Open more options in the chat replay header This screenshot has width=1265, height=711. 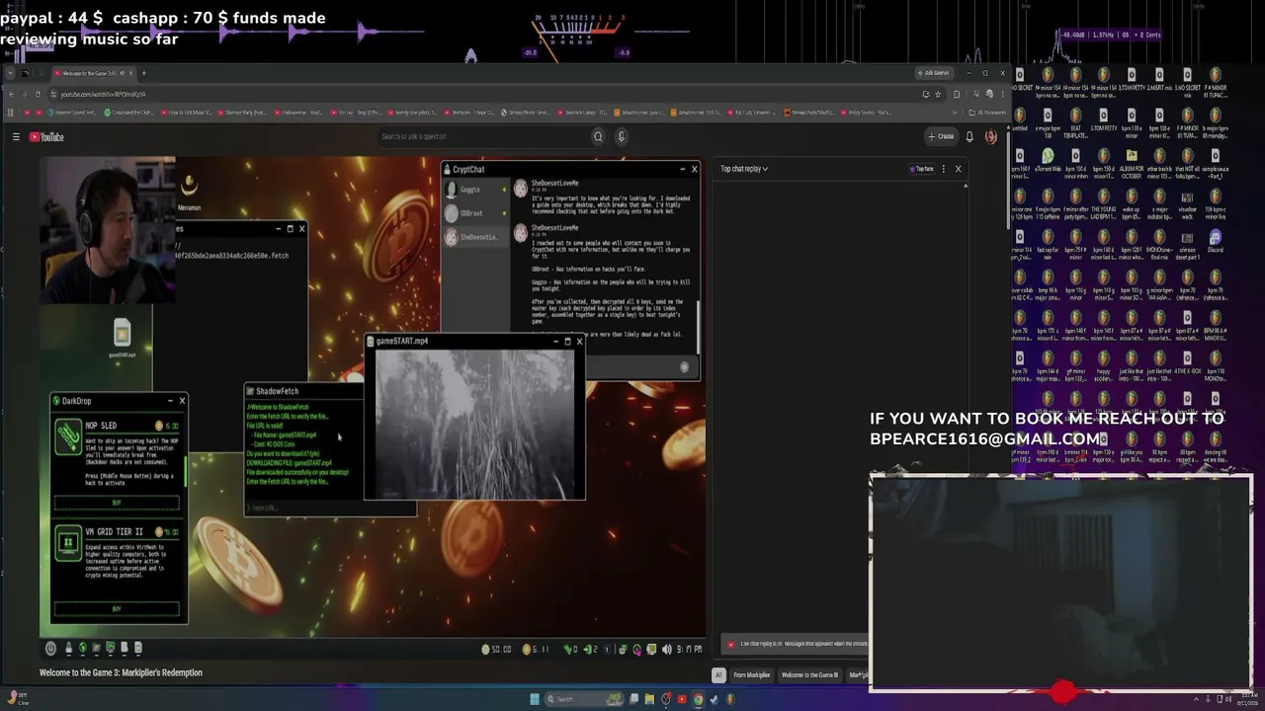click(x=943, y=169)
